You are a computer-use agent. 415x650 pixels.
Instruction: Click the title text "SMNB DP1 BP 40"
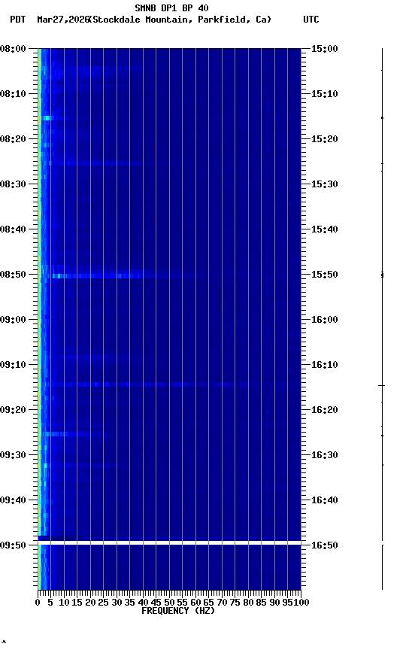[x=171, y=8]
